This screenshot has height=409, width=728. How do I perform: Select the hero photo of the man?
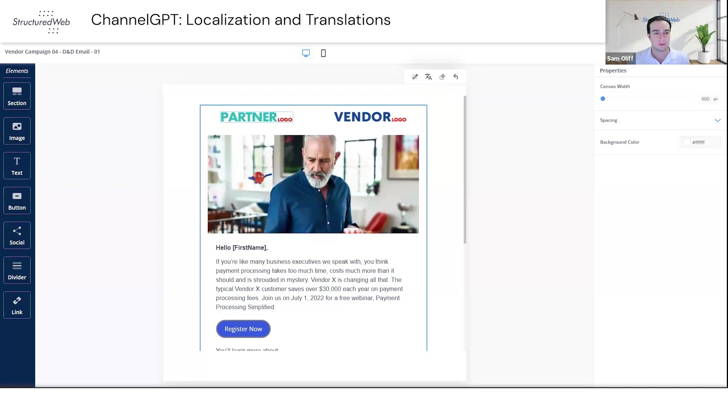(x=313, y=184)
